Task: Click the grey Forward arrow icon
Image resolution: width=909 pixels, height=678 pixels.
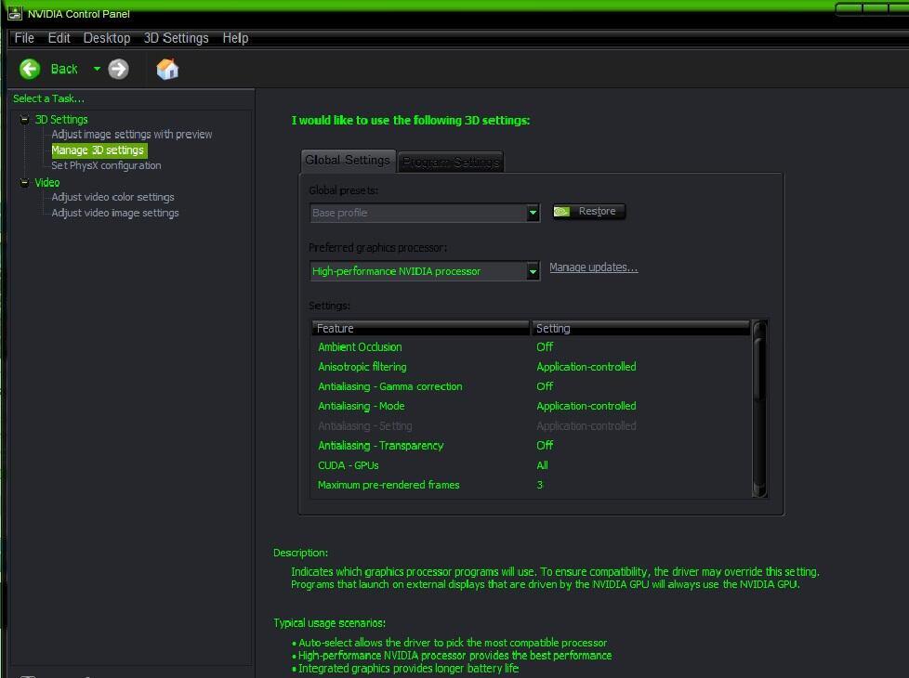Action: [x=118, y=69]
